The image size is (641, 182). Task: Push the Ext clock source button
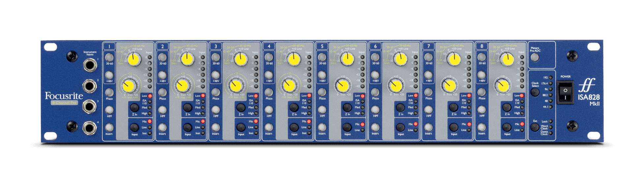(x=535, y=127)
